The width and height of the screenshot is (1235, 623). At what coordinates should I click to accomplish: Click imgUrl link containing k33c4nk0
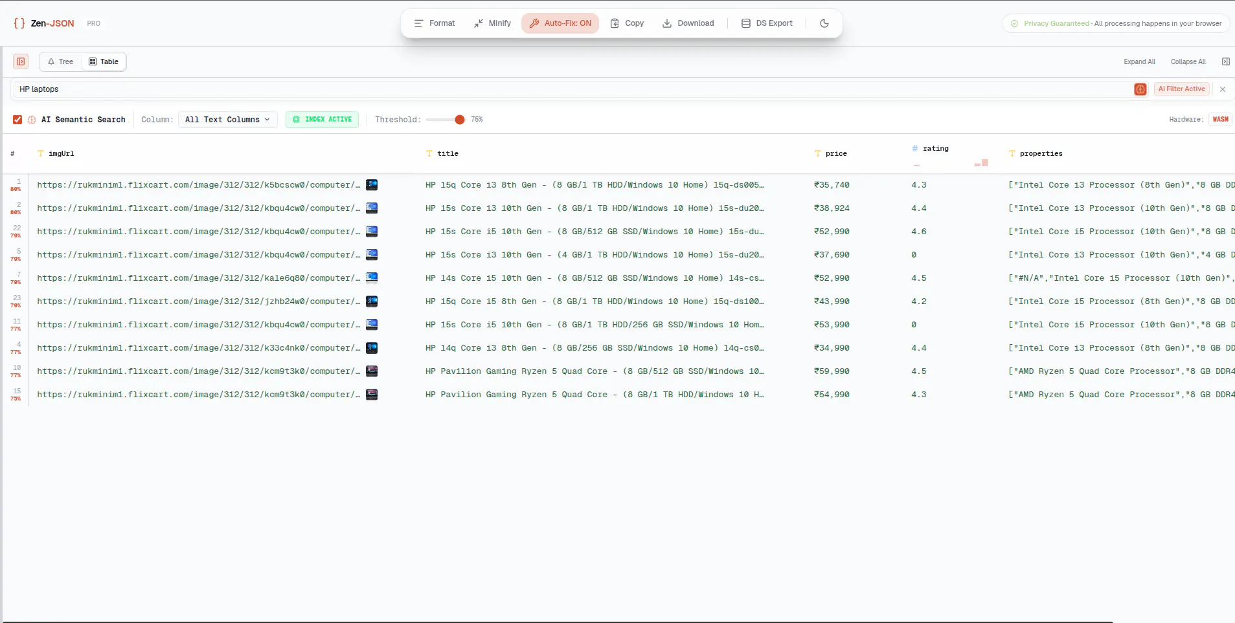(x=199, y=348)
